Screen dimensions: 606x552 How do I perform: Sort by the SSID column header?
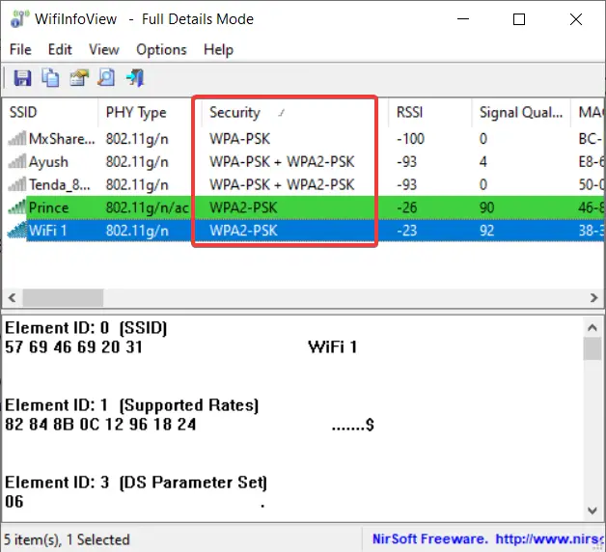click(50, 113)
